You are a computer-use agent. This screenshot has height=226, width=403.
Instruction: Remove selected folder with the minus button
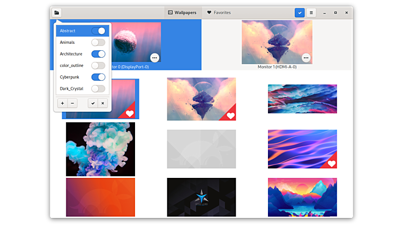[73, 103]
